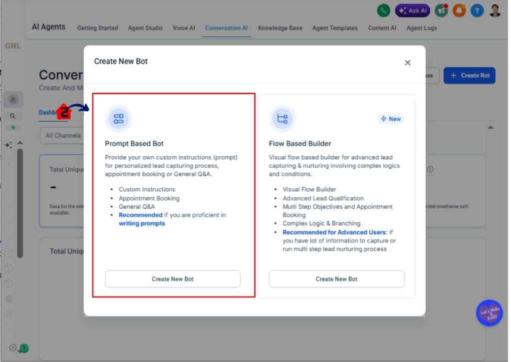Screen dimensions: 511x362
Task: Click the sidebar account avatar icon
Action: click(x=13, y=99)
